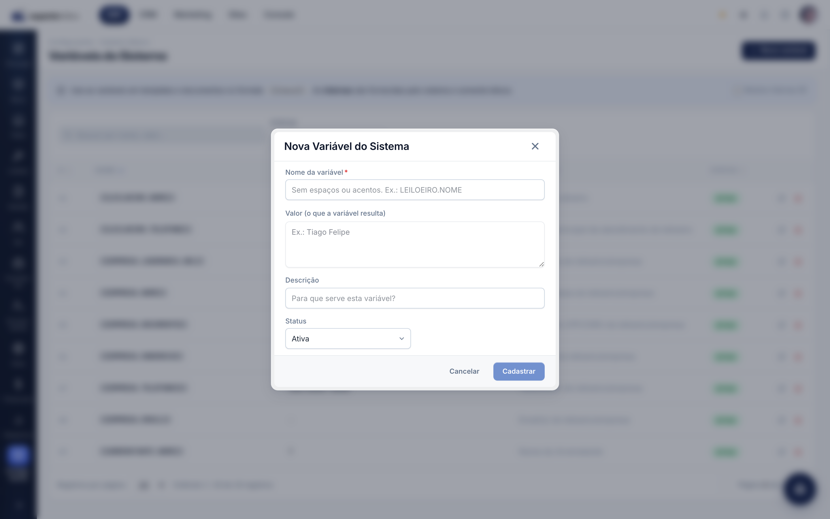Click the red delete icon of the first table row
The height and width of the screenshot is (519, 830).
pos(798,198)
